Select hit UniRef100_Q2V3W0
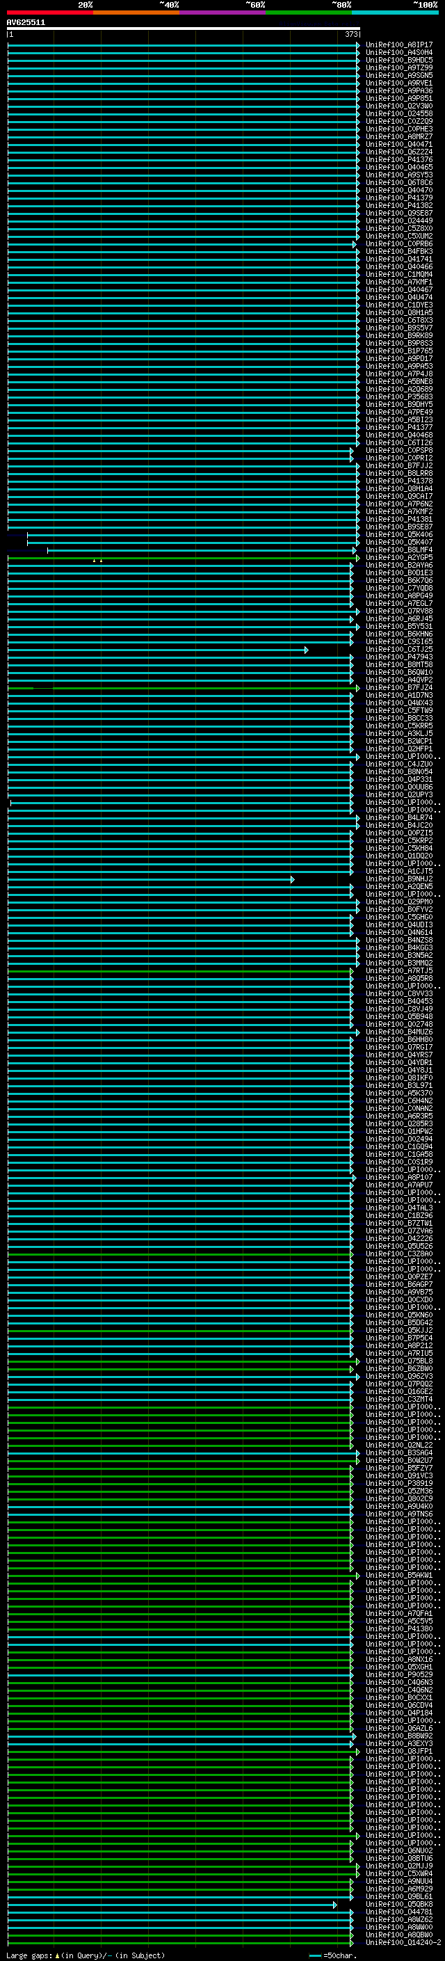This screenshot has height=1961, width=445. (x=398, y=106)
